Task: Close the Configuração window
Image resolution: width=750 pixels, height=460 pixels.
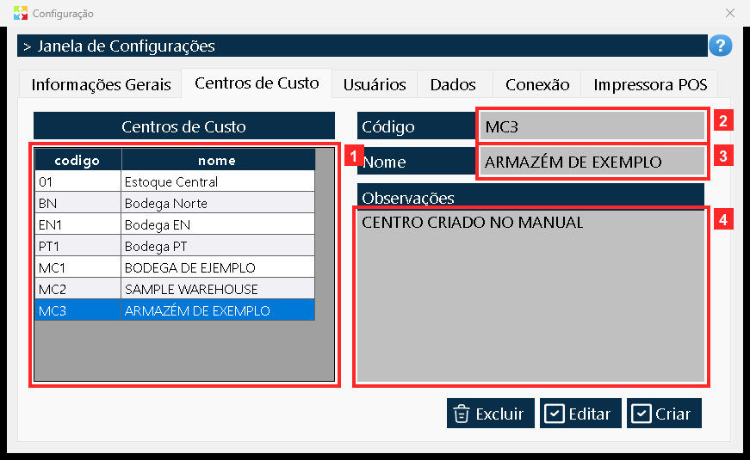Action: [x=730, y=13]
